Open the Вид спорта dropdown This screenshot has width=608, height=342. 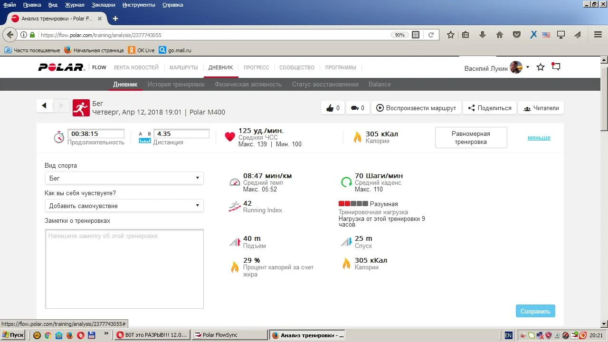(x=124, y=178)
